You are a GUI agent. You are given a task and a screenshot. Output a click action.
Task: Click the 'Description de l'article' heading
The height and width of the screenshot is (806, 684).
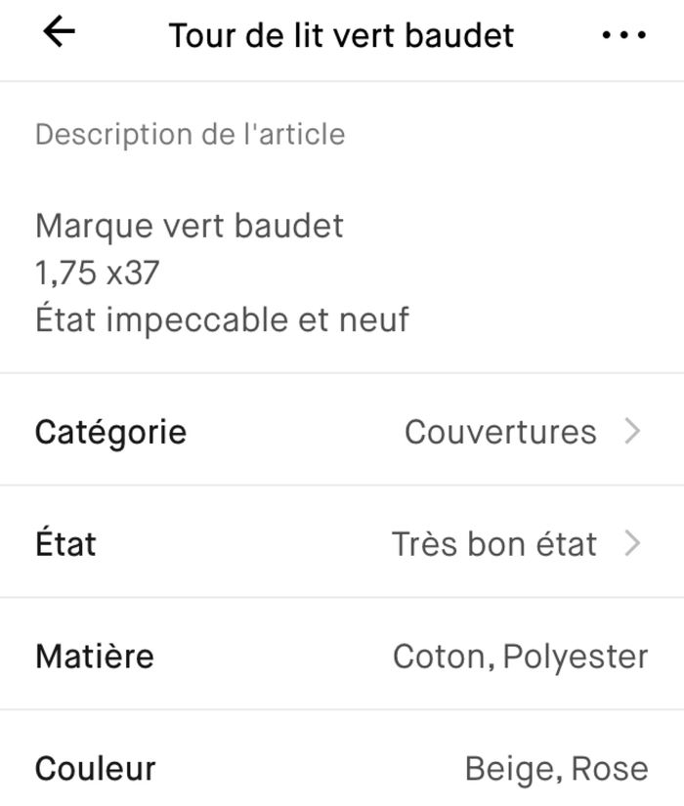tap(190, 134)
